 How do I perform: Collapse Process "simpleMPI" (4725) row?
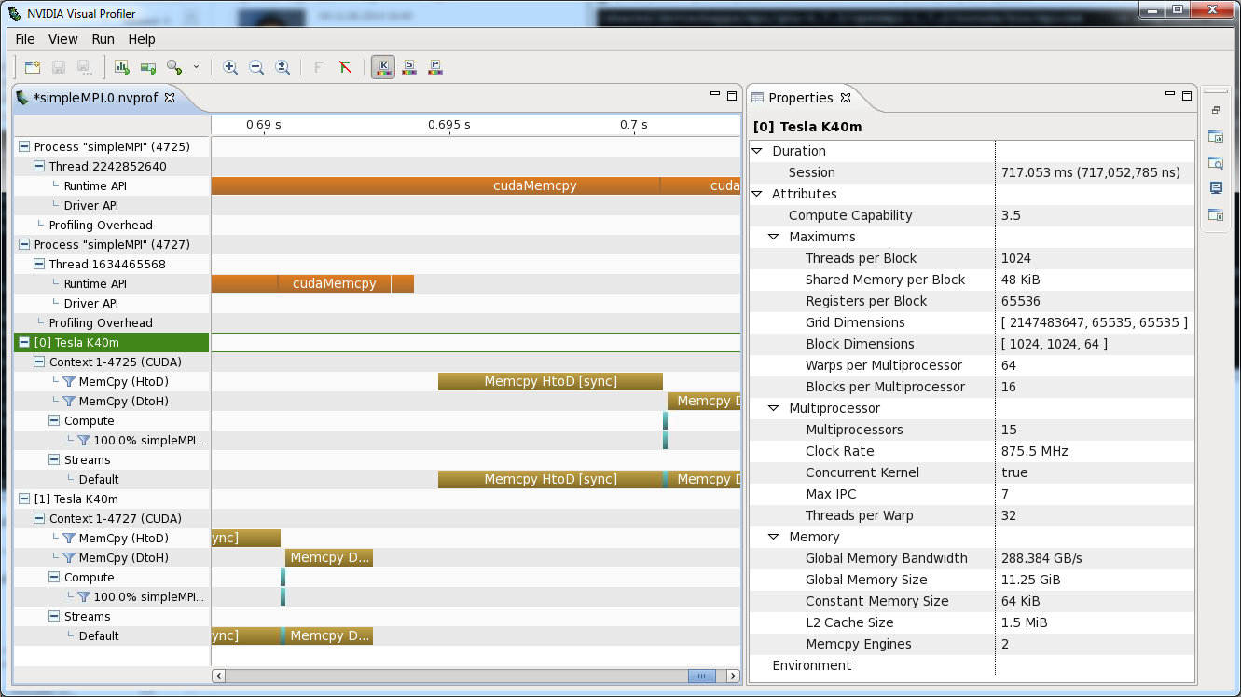(x=24, y=146)
